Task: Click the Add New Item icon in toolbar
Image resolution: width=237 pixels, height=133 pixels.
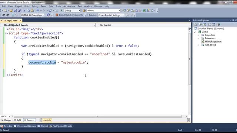Action: pos(5,11)
